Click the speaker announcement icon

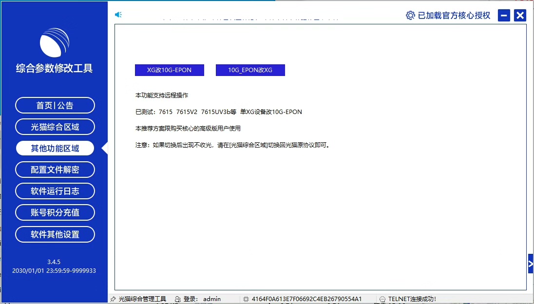tap(118, 15)
